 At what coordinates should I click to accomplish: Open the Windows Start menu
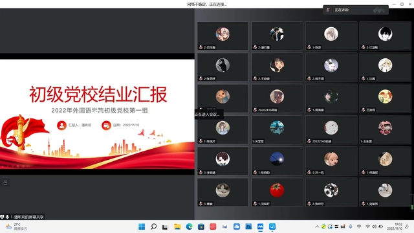tap(142, 227)
